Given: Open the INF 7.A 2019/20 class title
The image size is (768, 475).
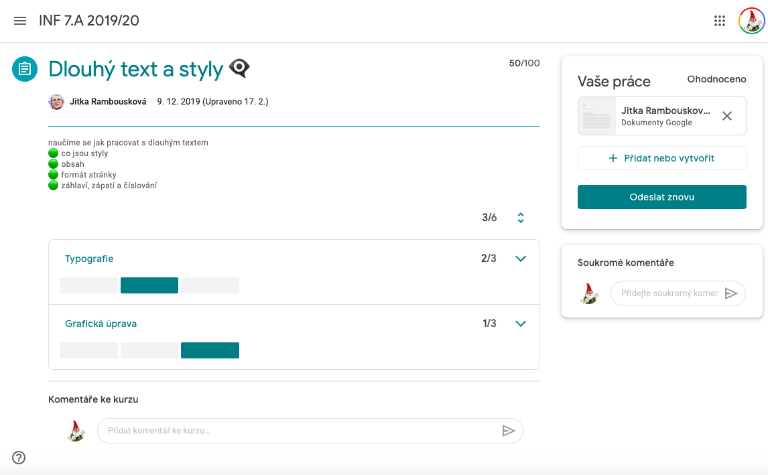Looking at the screenshot, I should point(89,21).
